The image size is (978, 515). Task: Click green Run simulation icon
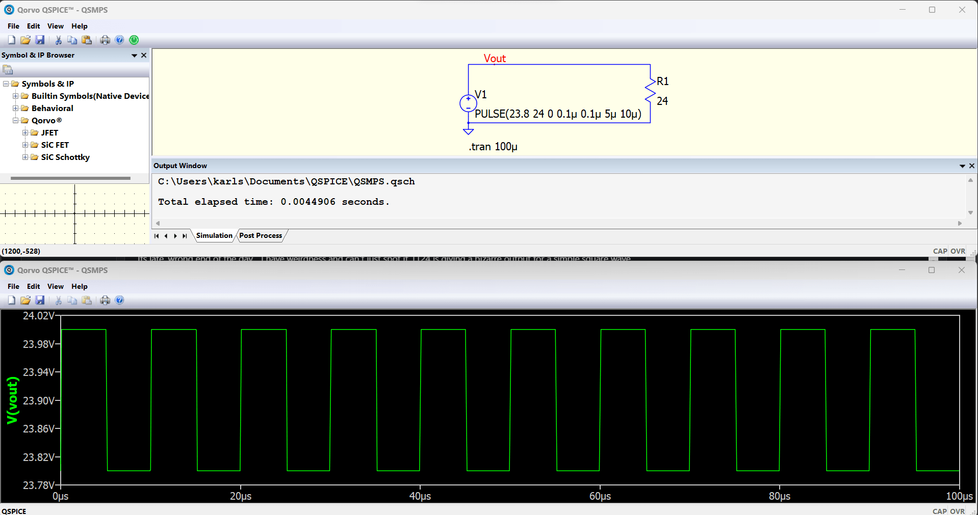click(134, 40)
